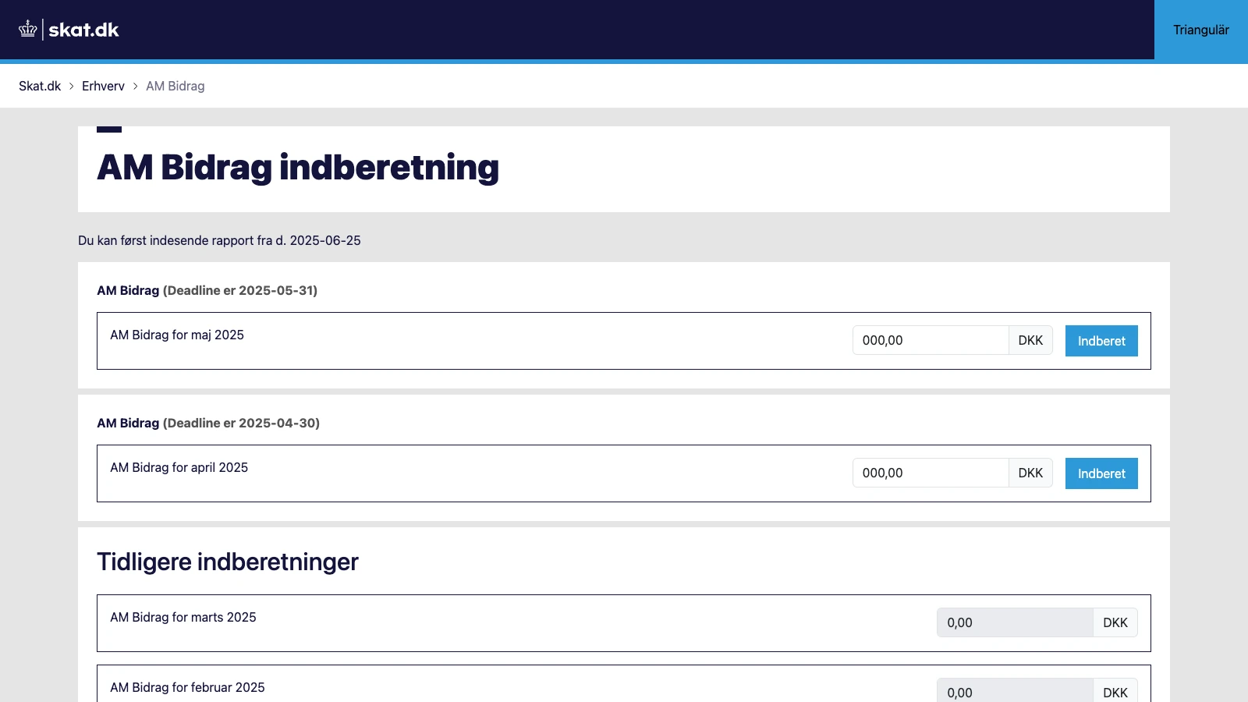The image size is (1248, 702).
Task: Click the Indberet button for april 2025
Action: tap(1101, 473)
